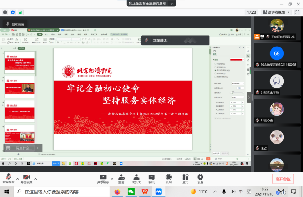Expand video options arrow beside 开启视频
This screenshot has width=303, height=197.
click(35, 178)
